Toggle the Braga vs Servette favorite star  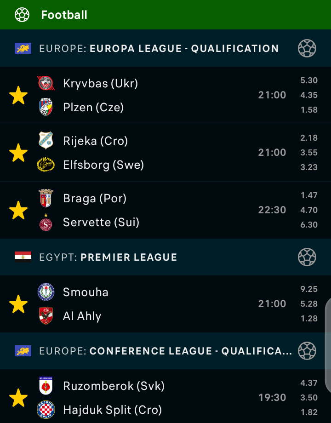18,210
